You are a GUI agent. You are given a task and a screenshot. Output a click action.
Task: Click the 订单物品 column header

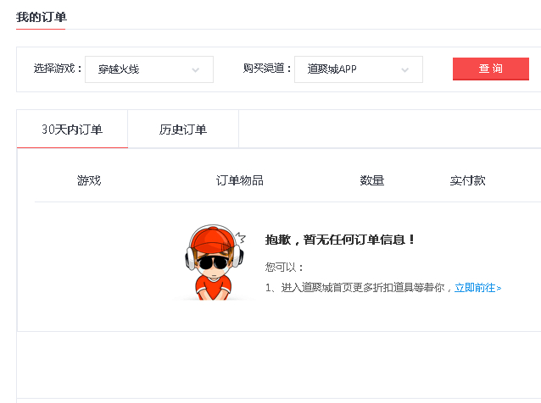239,180
